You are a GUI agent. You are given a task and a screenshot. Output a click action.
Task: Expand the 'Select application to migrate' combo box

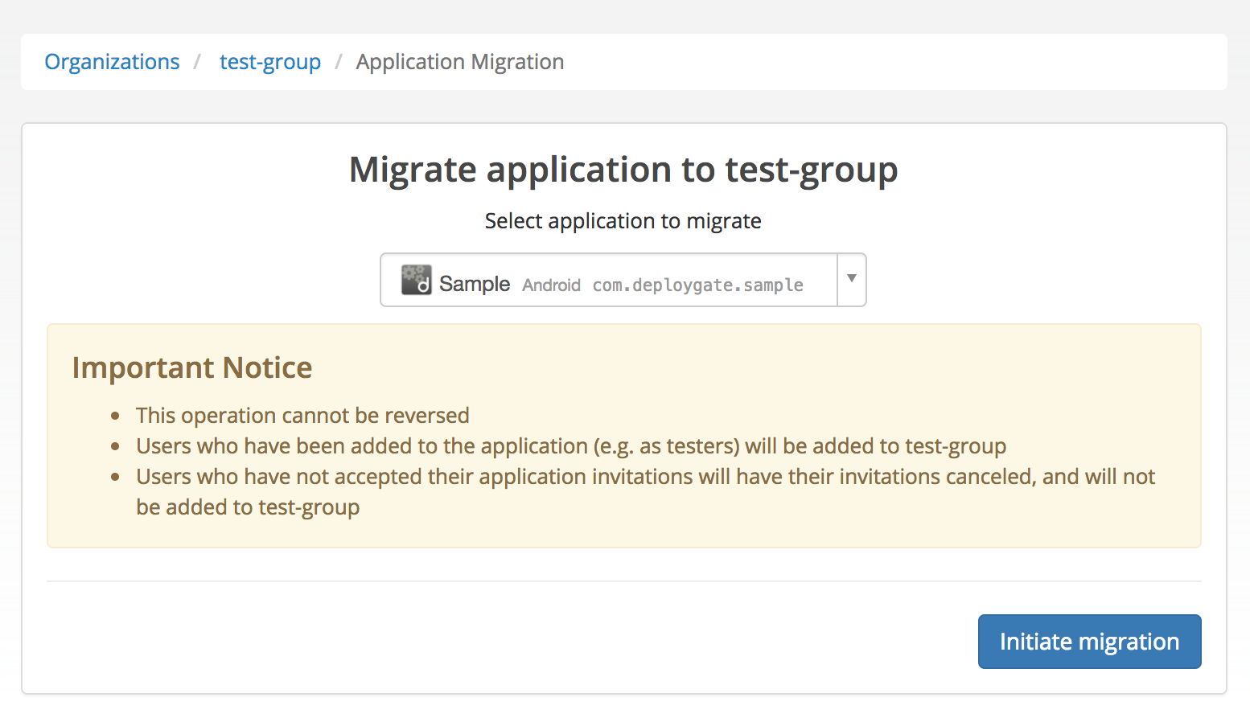(851, 279)
